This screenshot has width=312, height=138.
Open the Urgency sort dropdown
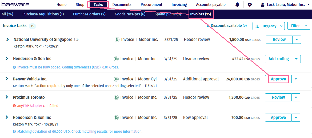point(269,26)
